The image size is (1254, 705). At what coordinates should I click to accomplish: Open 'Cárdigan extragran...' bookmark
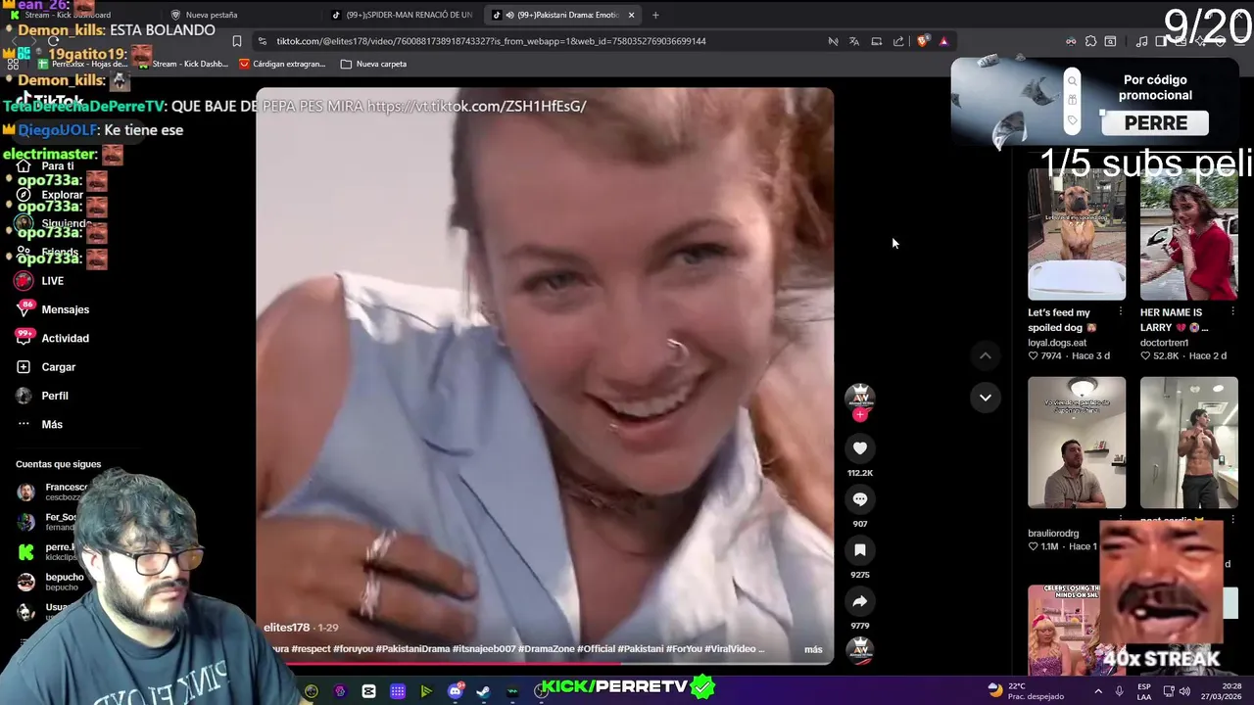point(280,64)
